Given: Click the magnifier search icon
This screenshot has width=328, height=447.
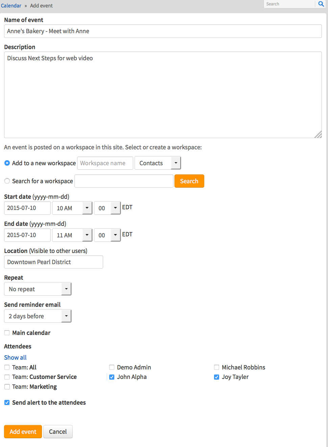Looking at the screenshot, I should coord(321,4).
